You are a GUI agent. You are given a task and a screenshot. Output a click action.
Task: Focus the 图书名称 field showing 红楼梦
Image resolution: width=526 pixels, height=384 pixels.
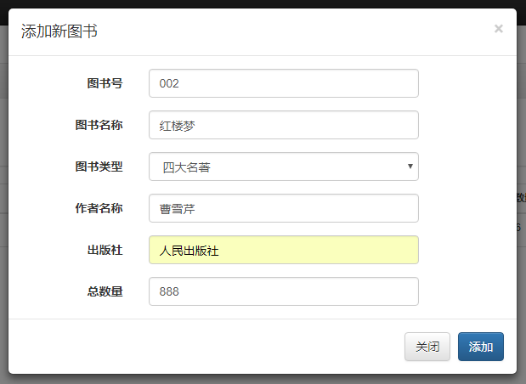pyautogui.click(x=283, y=125)
